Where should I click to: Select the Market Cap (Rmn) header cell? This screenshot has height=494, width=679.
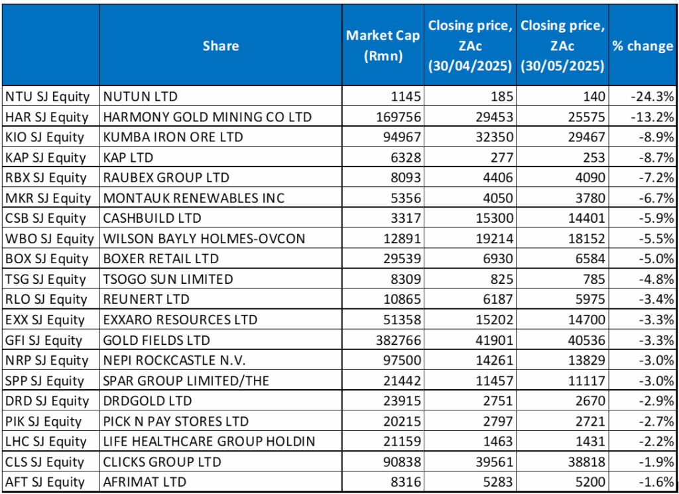point(383,46)
